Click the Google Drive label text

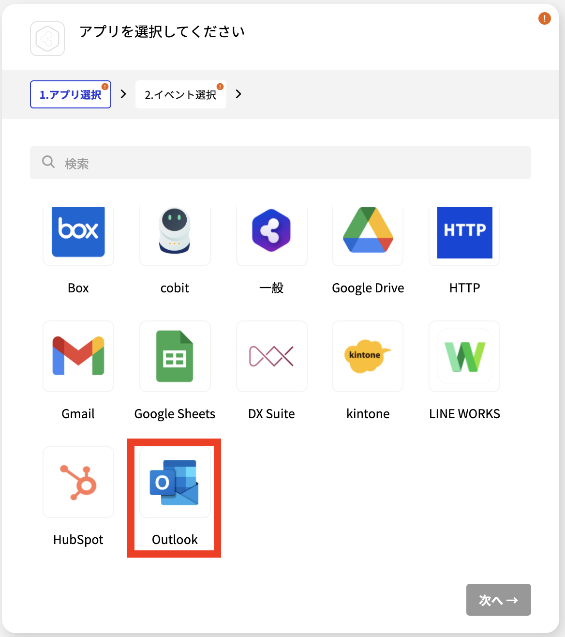tap(368, 288)
